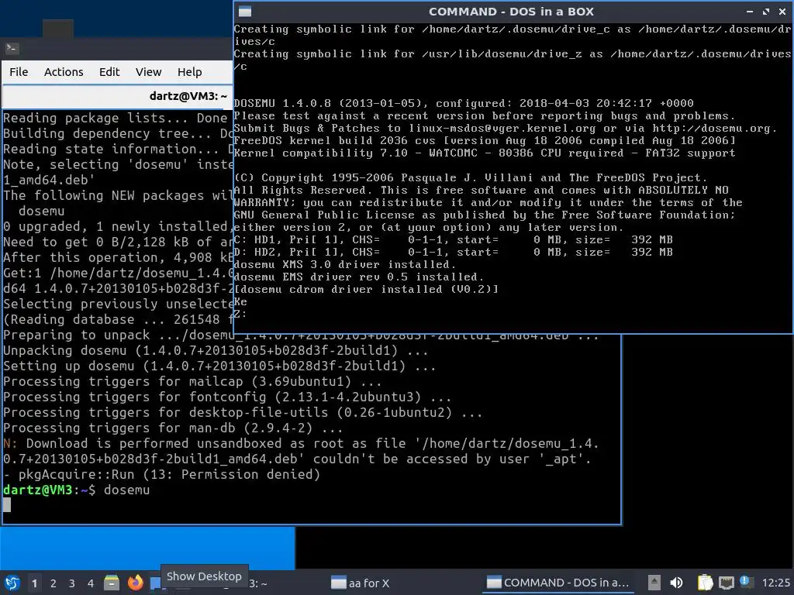
Task: Click 'Processing triggers for fontconfig' line
Action: pos(227,397)
